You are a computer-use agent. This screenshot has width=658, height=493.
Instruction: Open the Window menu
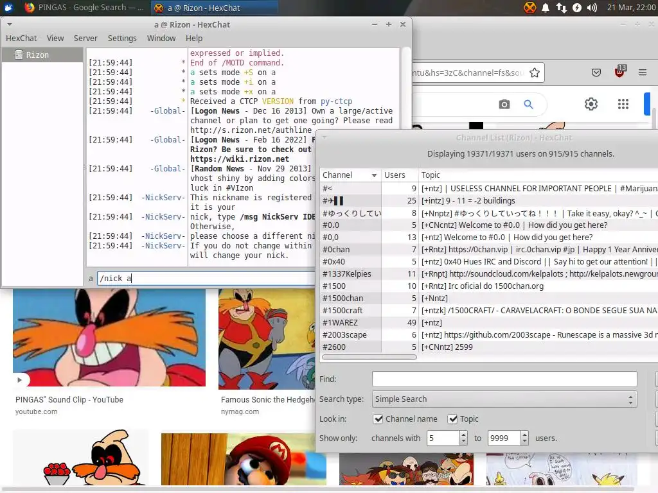(161, 38)
